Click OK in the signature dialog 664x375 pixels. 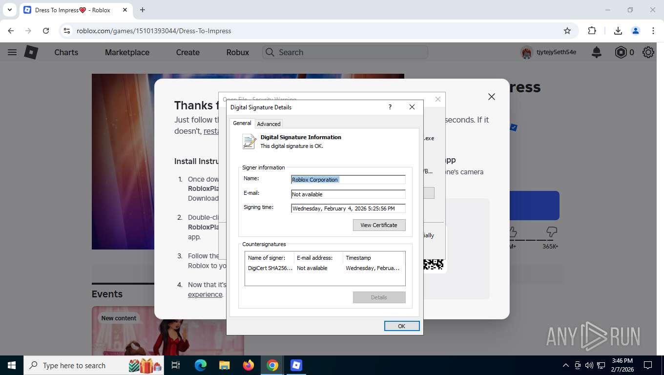coord(401,326)
